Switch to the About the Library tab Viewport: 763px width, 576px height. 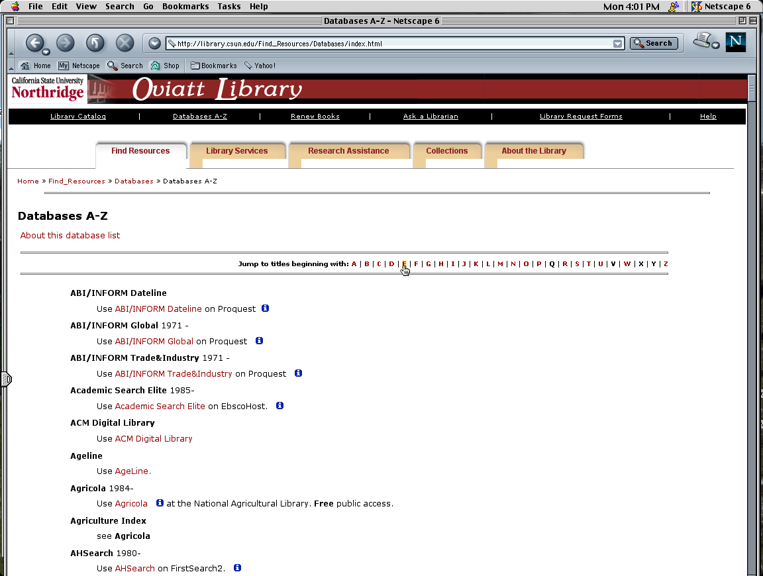[534, 151]
